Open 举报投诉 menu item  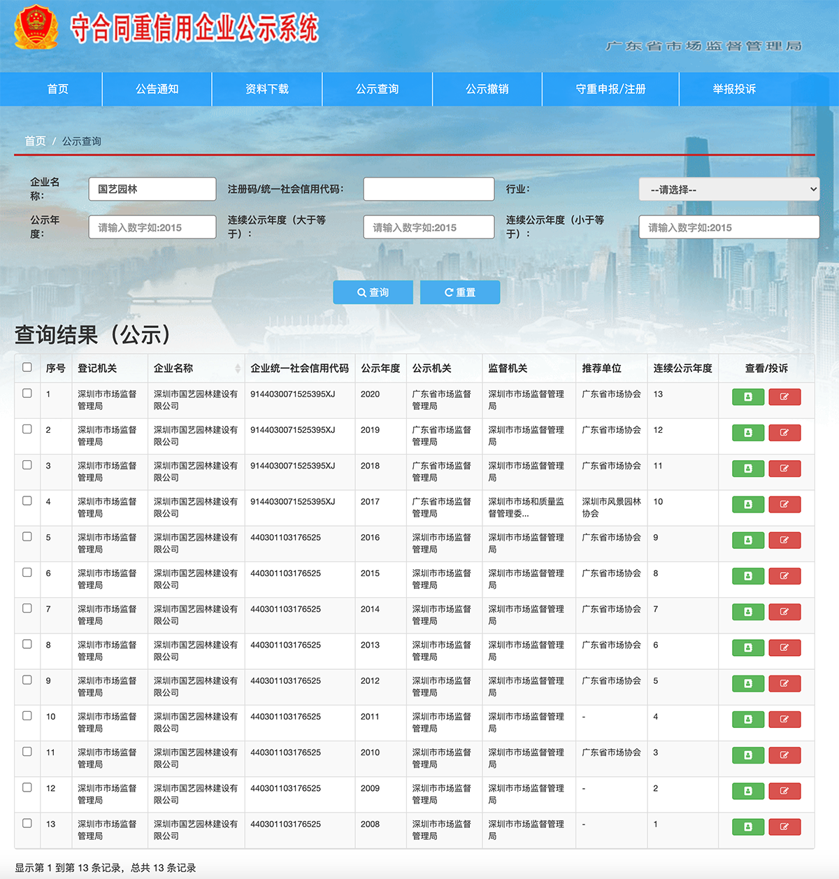pyautogui.click(x=734, y=89)
